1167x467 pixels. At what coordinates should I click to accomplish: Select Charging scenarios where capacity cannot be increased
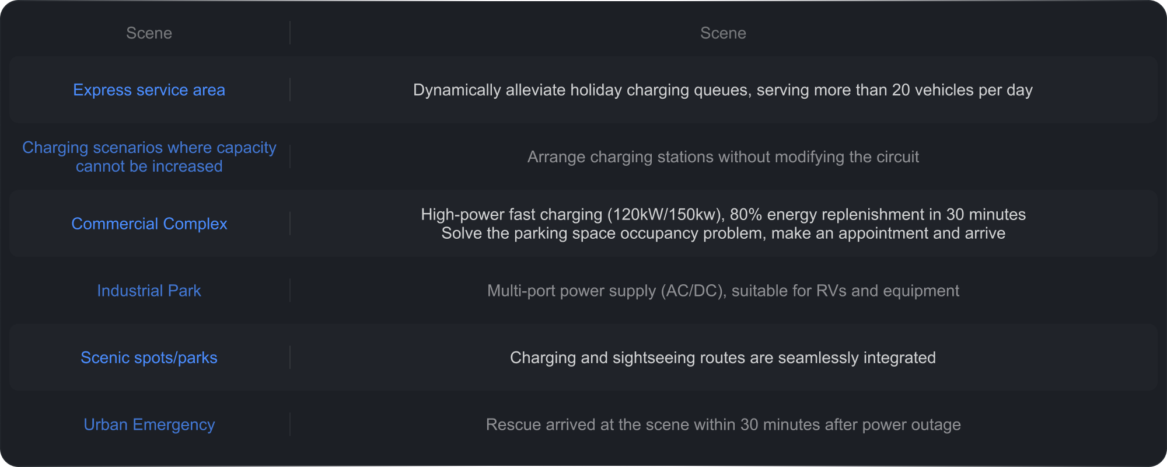149,156
